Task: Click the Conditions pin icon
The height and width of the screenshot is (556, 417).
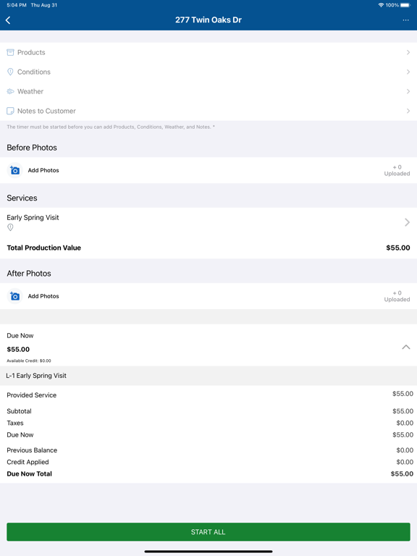Action: point(10,72)
